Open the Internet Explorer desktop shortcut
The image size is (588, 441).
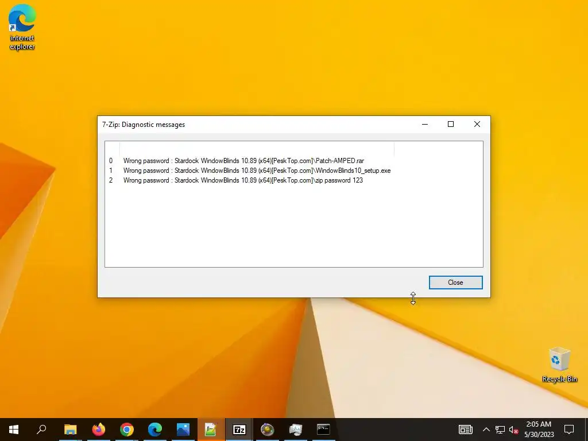22,27
